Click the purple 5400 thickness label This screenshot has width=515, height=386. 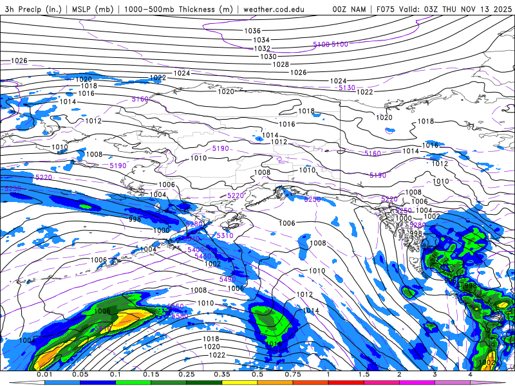(x=196, y=250)
